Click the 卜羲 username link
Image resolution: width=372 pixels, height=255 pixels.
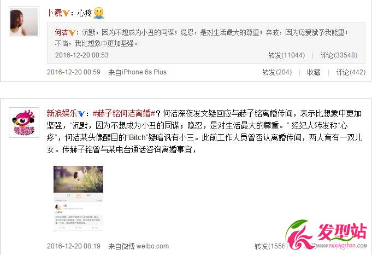55,13
